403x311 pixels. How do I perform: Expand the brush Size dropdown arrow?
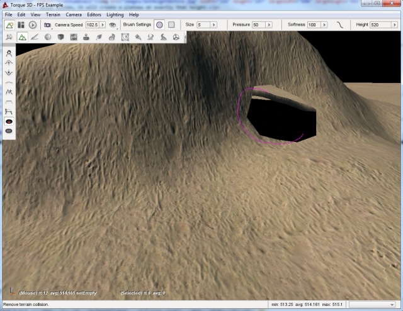point(213,25)
